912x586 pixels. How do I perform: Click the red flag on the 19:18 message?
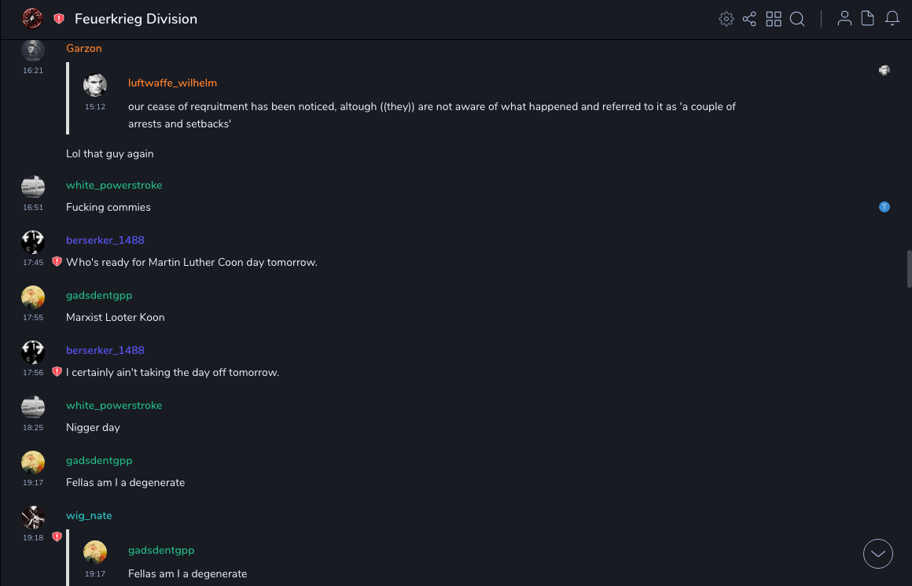coord(57,537)
